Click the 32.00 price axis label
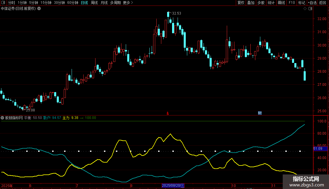The image size is (329, 189). 322,19
